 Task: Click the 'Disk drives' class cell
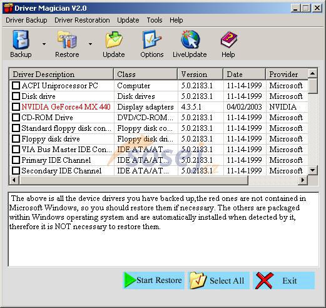tap(136, 96)
